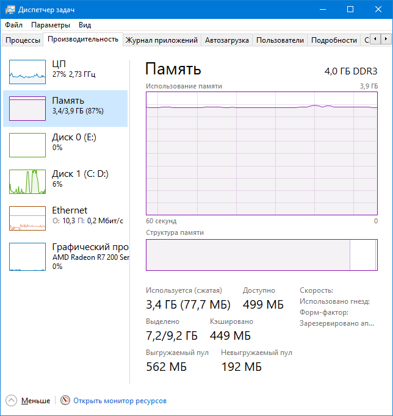The height and width of the screenshot is (416, 393).
Task: Click the Использование памяти label
Action: point(184,86)
